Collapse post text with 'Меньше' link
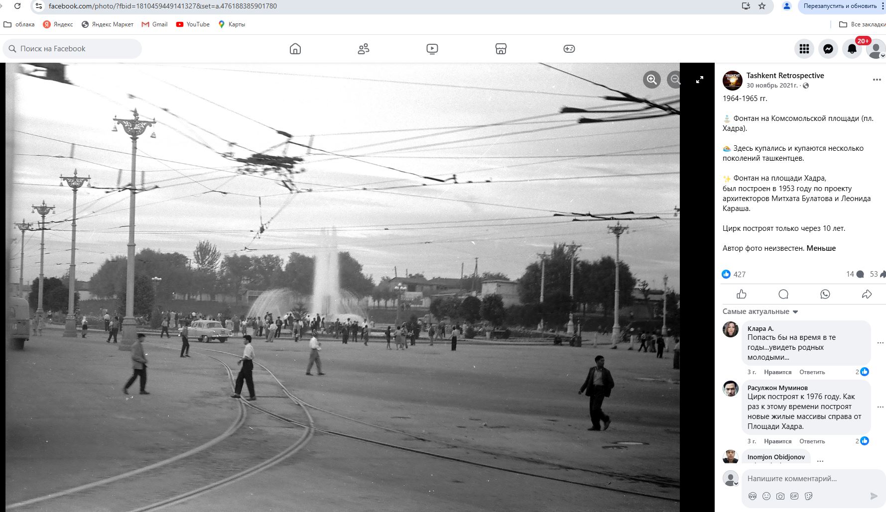 coord(821,248)
